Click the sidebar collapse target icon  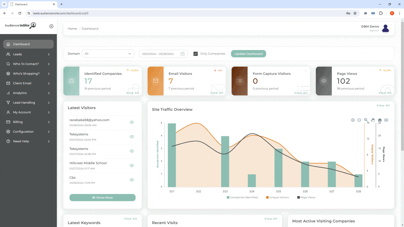coord(51,26)
